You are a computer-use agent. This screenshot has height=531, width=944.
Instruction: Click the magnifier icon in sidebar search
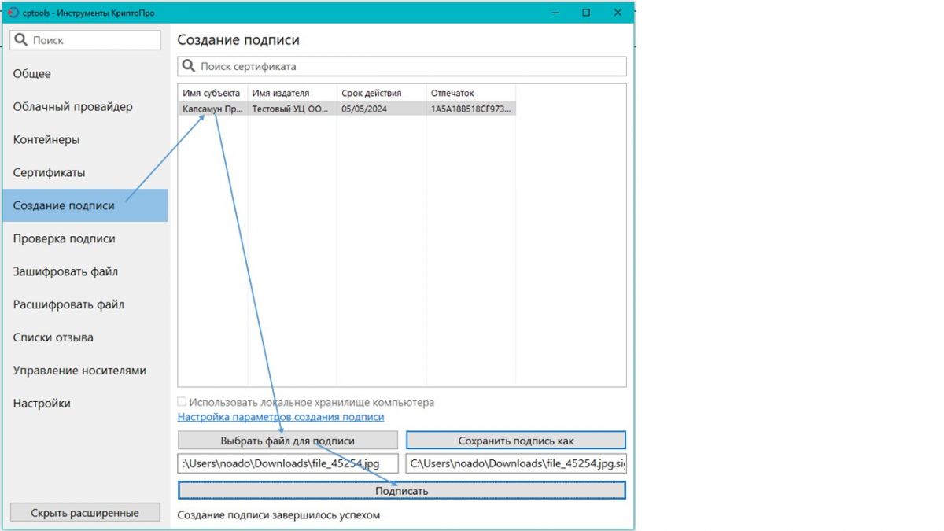pos(22,40)
